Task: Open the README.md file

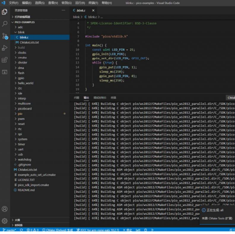Action: pyautogui.click(x=40, y=190)
